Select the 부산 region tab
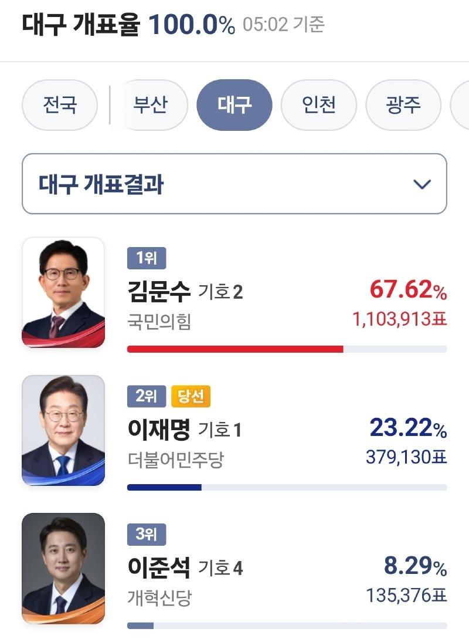The height and width of the screenshot is (642, 469). tap(151, 105)
